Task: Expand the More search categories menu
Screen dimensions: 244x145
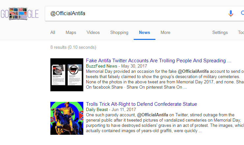Action: (165, 33)
